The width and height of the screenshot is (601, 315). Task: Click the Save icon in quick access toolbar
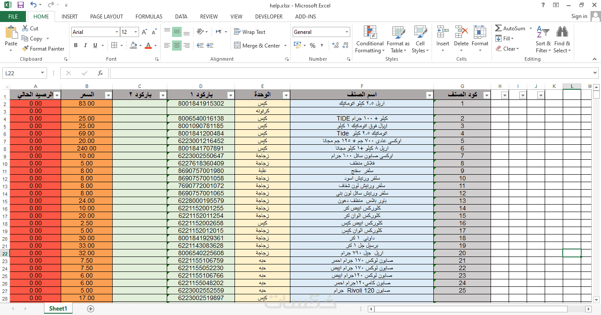click(x=21, y=5)
